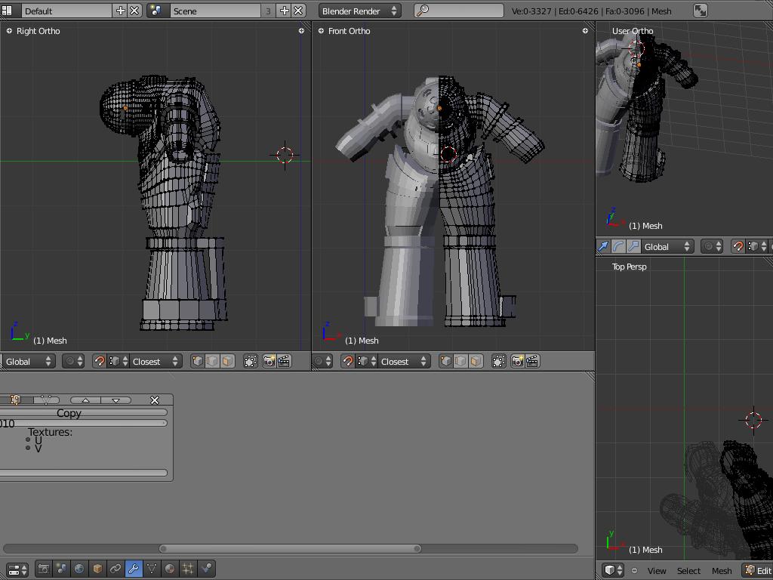Render OpenGL animation from Right Ortho view
This screenshot has width=773, height=580.
284,362
